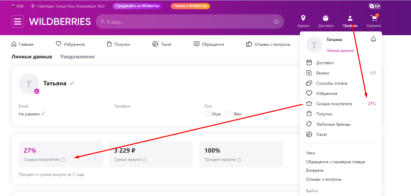Viewport: 411px width, 196px height.
Task: Click the RUB currency selector
Action: [x=17, y=6]
